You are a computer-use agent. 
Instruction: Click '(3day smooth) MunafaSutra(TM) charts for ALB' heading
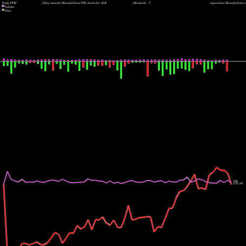[x=74, y=3]
